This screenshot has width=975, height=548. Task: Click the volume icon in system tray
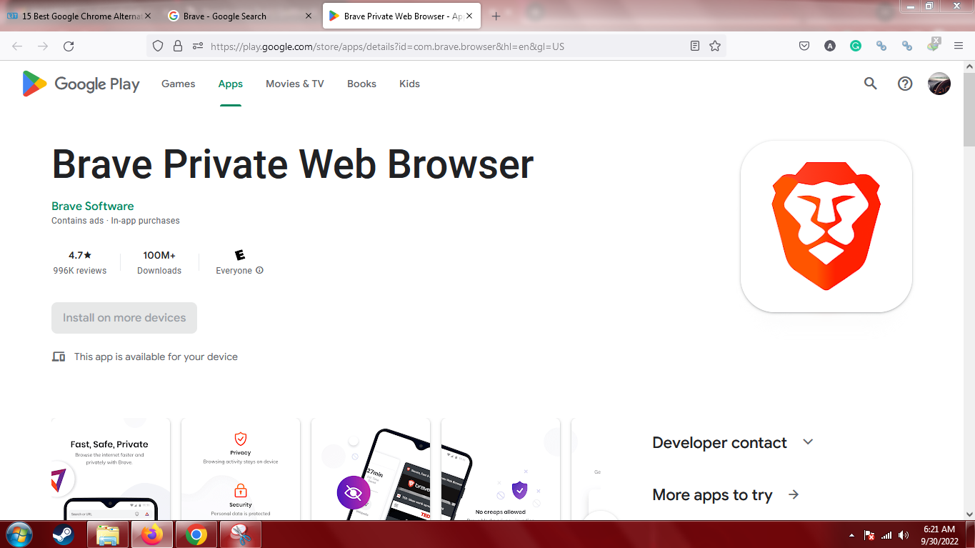point(904,535)
